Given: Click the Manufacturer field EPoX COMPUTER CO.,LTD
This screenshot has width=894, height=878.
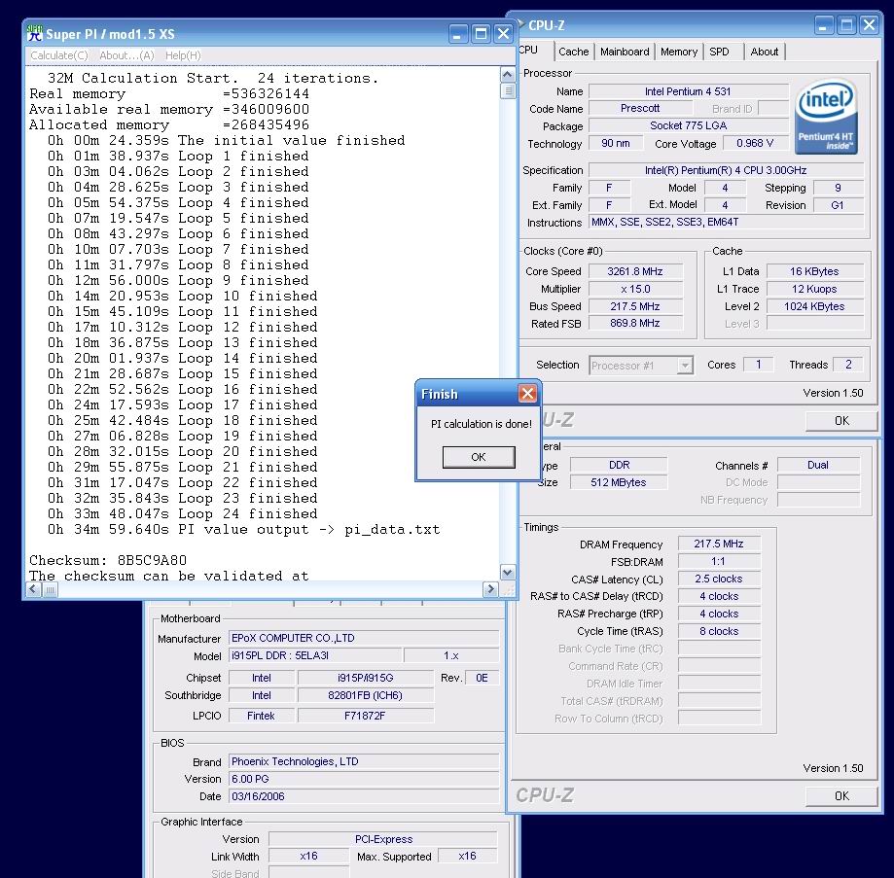Looking at the screenshot, I should click(x=364, y=638).
